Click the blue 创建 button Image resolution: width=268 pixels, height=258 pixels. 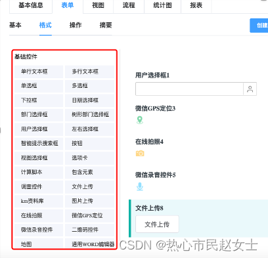[259, 26]
